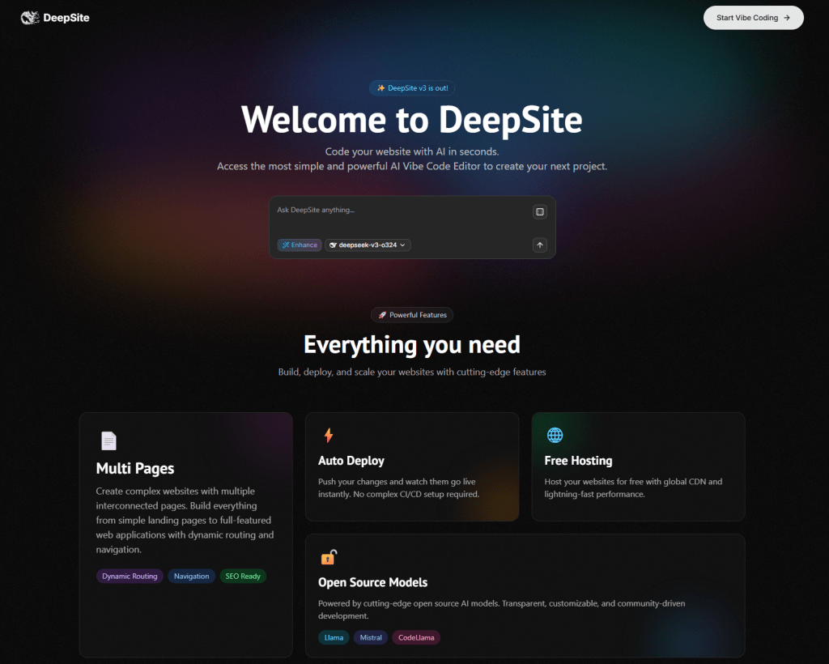The image size is (829, 664).
Task: Click the Multi Pages document icon
Action: (x=108, y=441)
